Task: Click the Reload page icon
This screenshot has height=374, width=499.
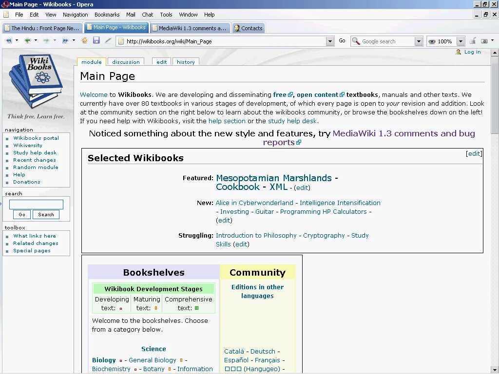Action: coord(84,40)
